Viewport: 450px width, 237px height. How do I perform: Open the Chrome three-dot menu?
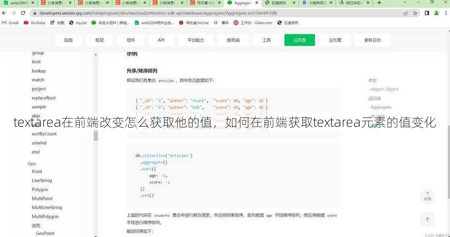pyautogui.click(x=446, y=13)
